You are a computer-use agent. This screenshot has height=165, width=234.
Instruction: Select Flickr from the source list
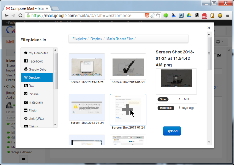pyautogui.click(x=37, y=110)
